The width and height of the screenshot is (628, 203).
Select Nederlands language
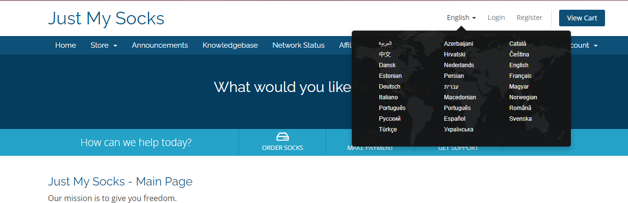pos(459,65)
